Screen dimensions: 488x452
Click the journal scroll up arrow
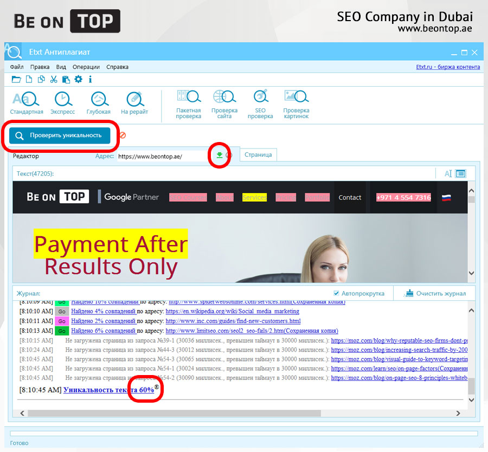472,311
